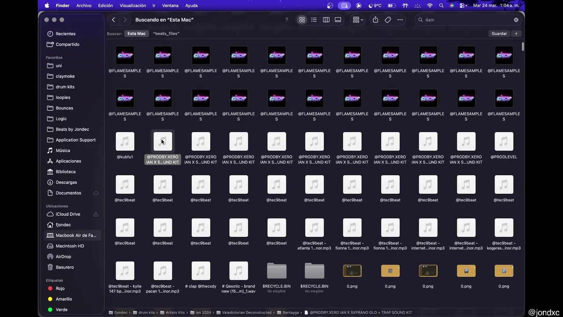Open the more actions ellipsis menu
The image size is (563, 317).
[x=400, y=20]
